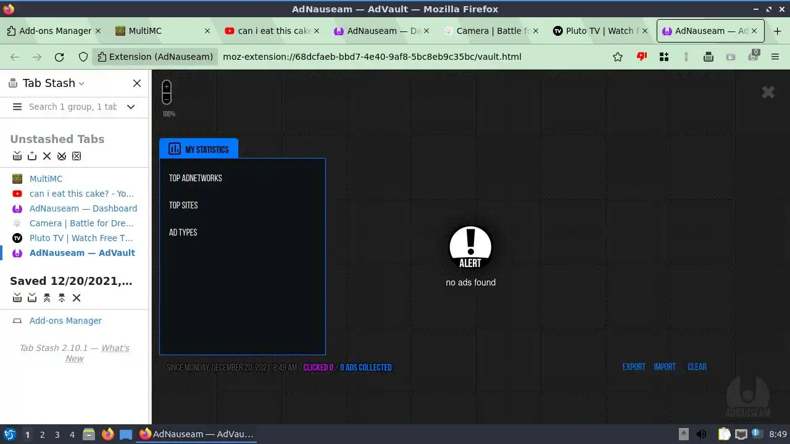This screenshot has height=444, width=790.
Task: Click the Tab Stash search field
Action: (x=73, y=107)
